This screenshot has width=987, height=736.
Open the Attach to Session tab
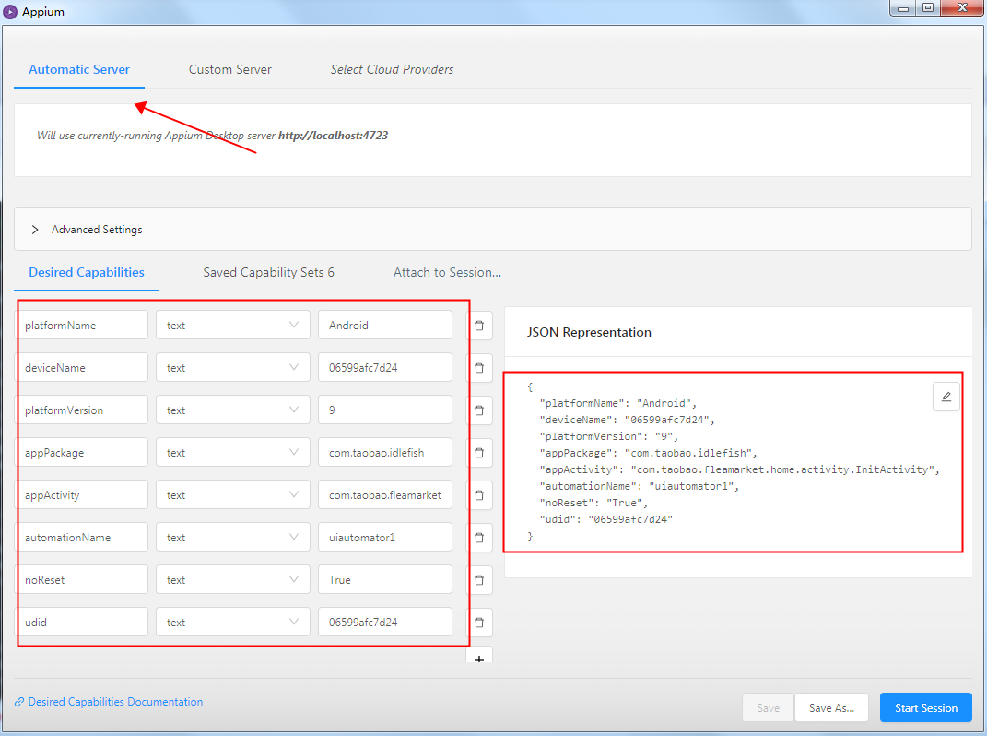click(448, 272)
